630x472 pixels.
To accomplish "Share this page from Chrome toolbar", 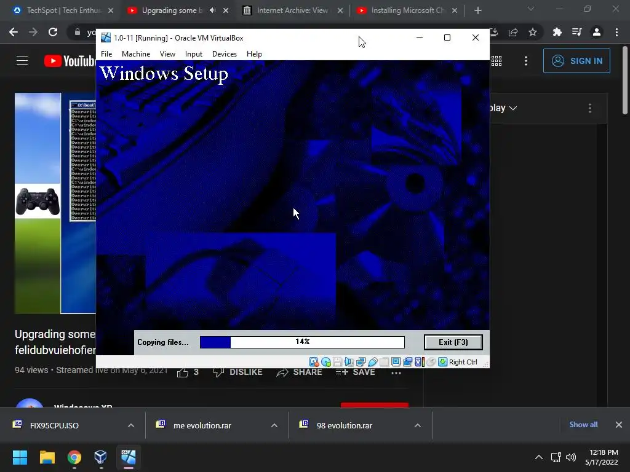I will click(513, 32).
